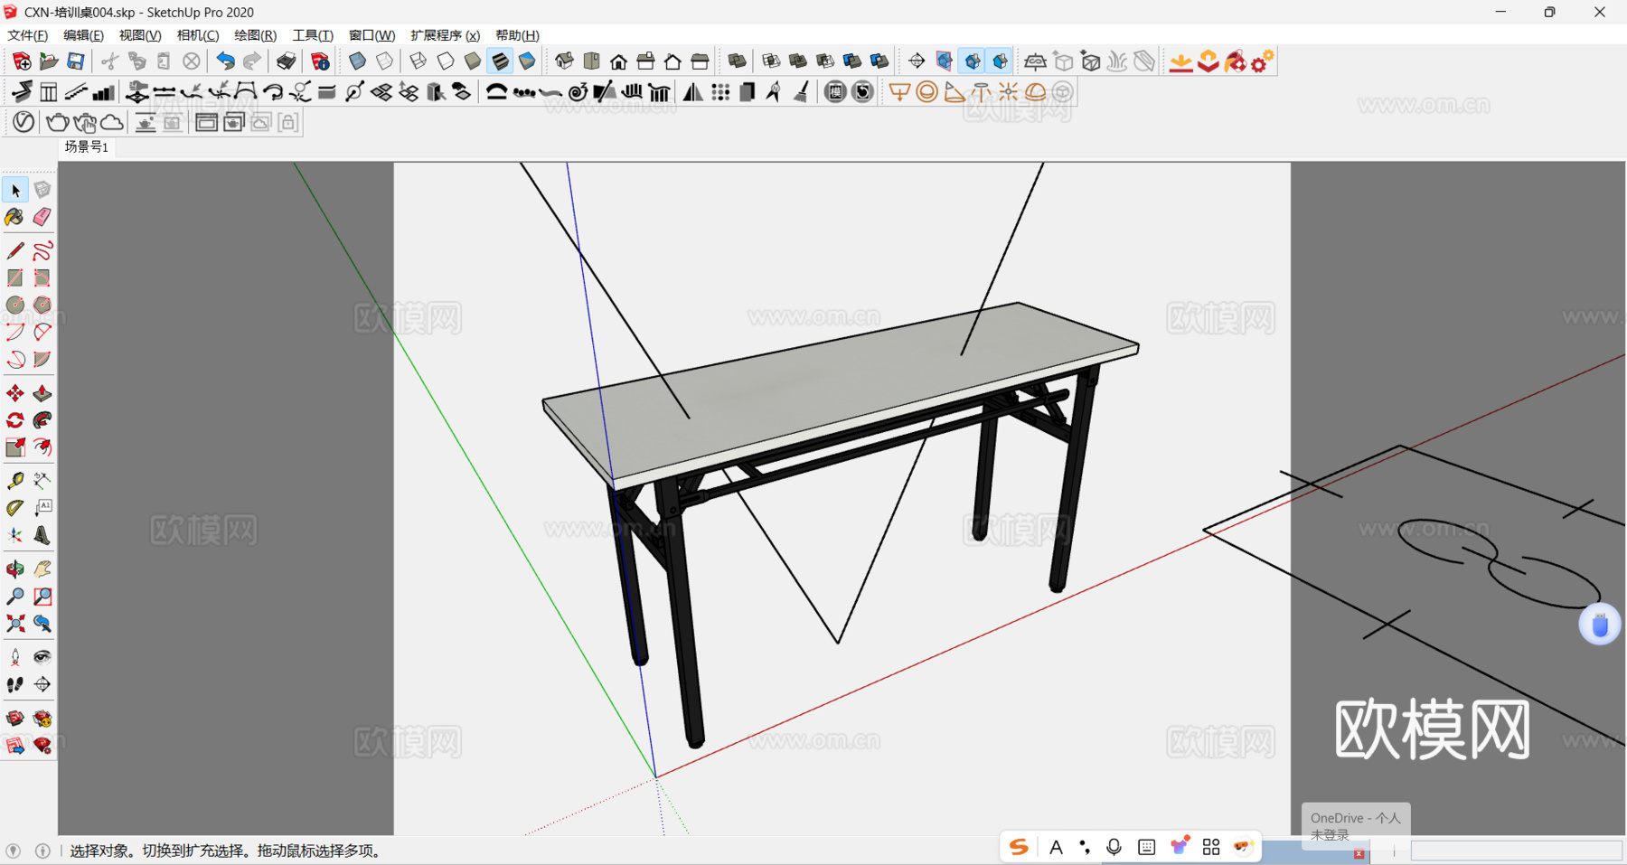Enable Shaded face style
The image size is (1627, 865).
(473, 61)
